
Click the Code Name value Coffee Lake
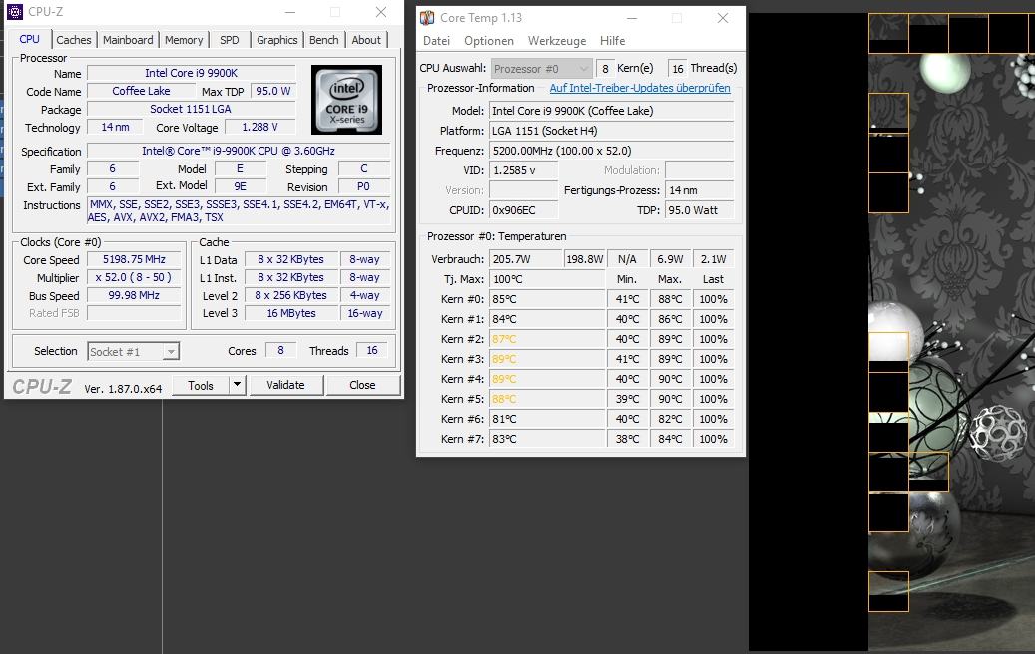[141, 91]
